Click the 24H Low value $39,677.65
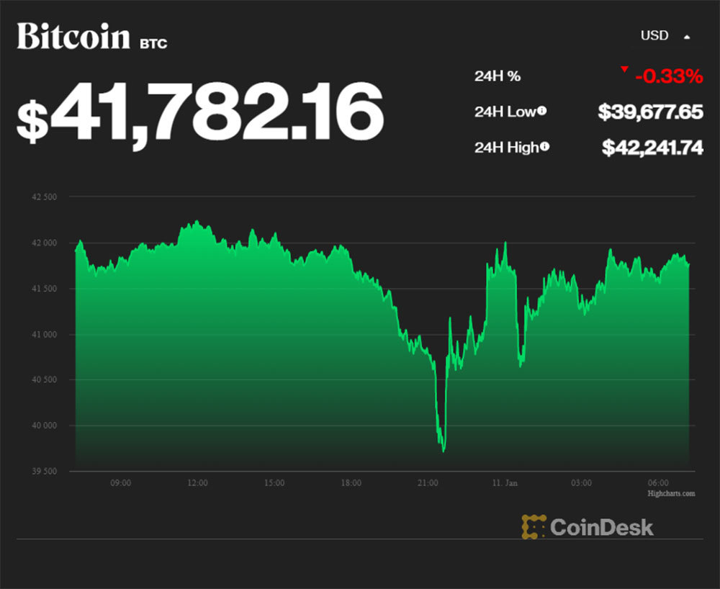720x589 pixels. (x=650, y=112)
